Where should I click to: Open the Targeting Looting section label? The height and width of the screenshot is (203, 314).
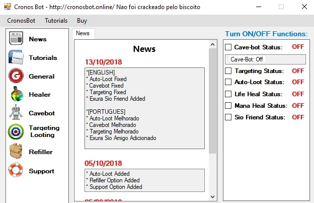coord(44,131)
